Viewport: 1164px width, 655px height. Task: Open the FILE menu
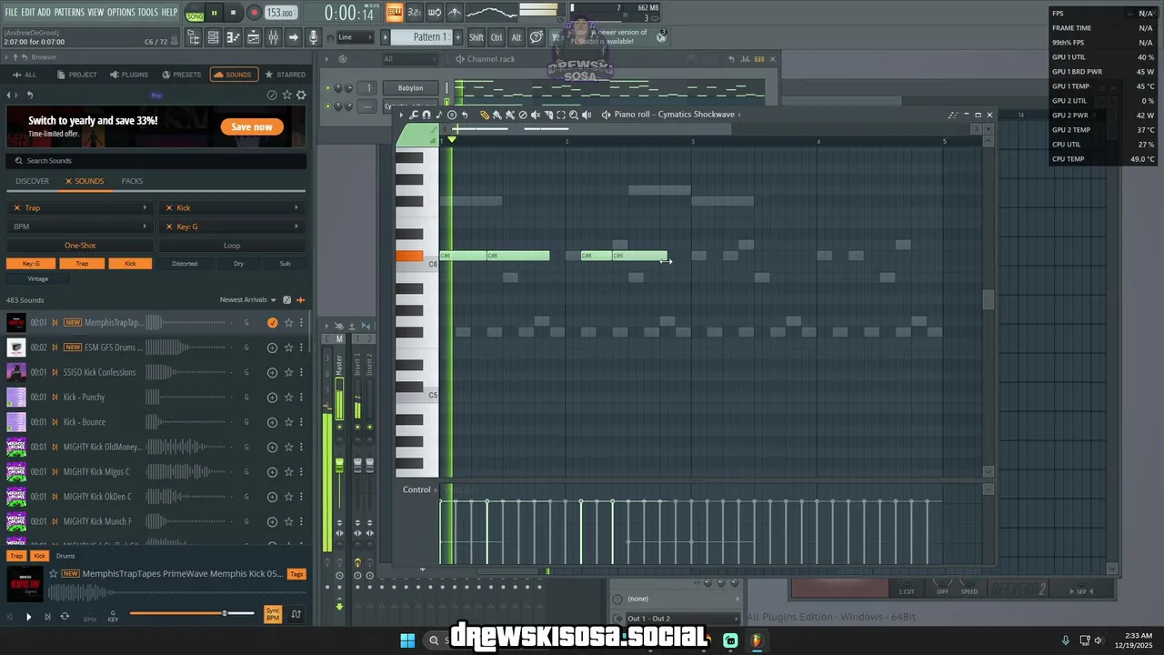[x=12, y=12]
